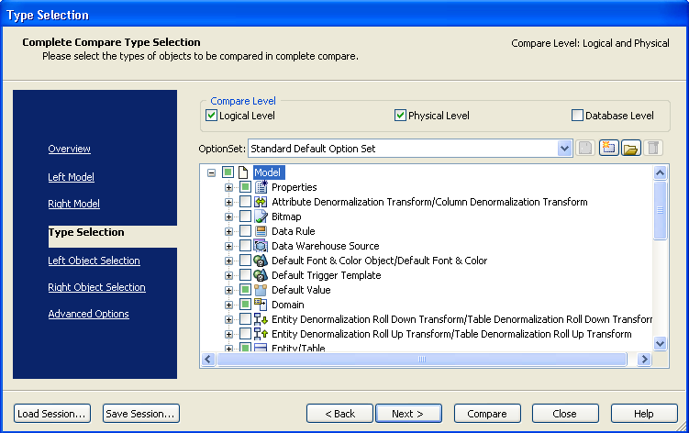Enable the Database Level checkbox
The image size is (689, 433).
577,116
